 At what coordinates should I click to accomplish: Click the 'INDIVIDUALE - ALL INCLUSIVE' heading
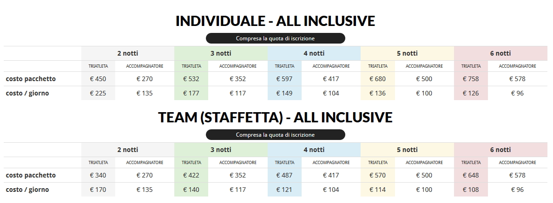click(275, 21)
